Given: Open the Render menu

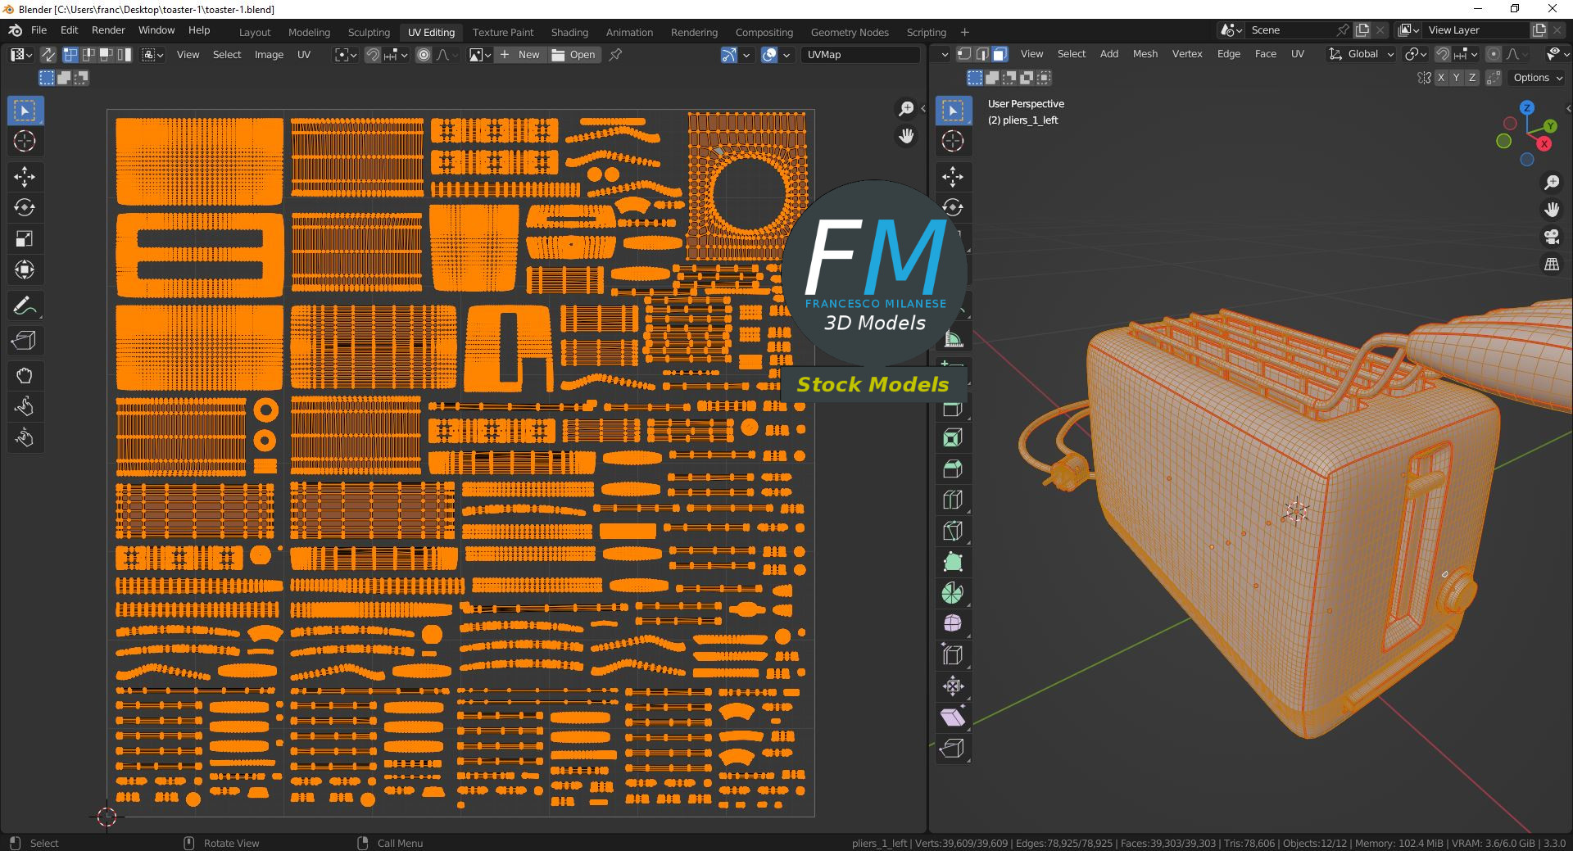Looking at the screenshot, I should tap(108, 30).
